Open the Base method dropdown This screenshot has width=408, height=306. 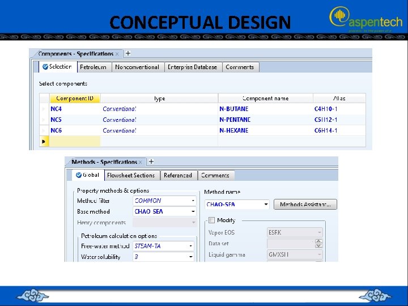(x=193, y=211)
